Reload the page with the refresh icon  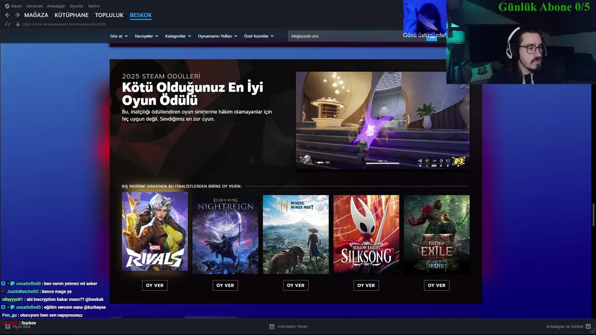[x=7, y=24]
